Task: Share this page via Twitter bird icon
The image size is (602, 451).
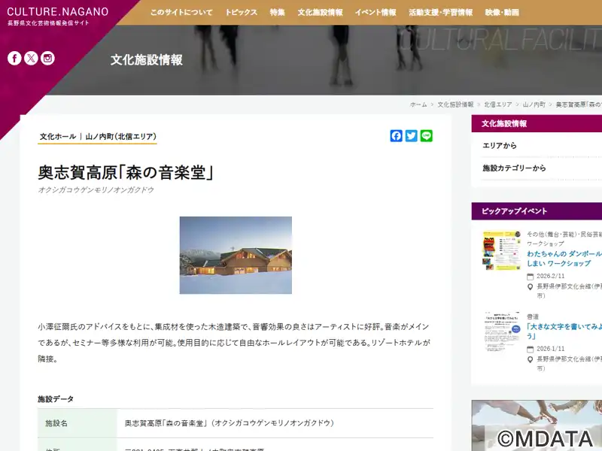Action: point(412,136)
